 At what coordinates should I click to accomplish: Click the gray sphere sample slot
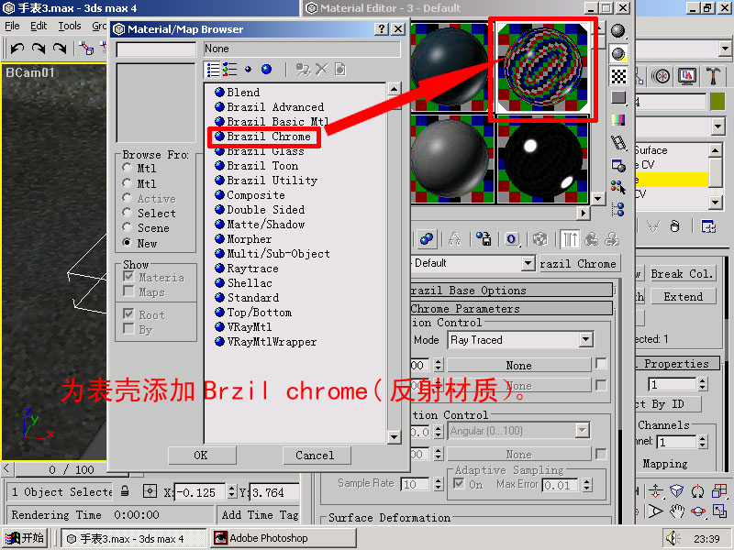[x=452, y=159]
